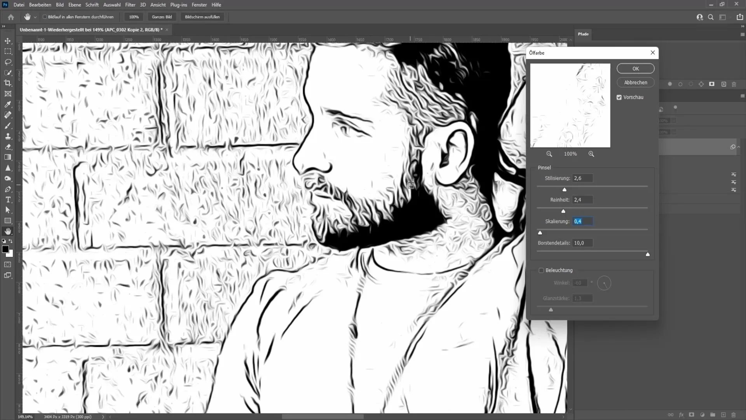Click the Ansicht menu
The width and height of the screenshot is (746, 420).
coord(158,5)
